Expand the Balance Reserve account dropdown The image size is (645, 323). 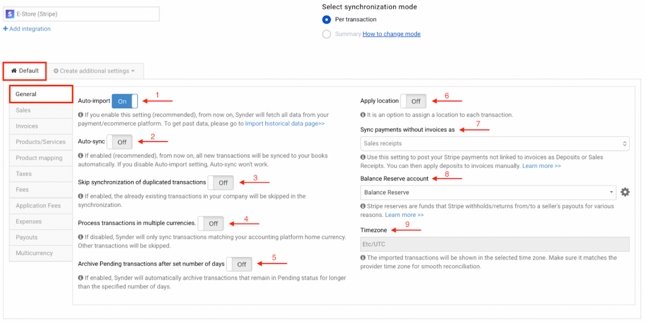point(488,192)
